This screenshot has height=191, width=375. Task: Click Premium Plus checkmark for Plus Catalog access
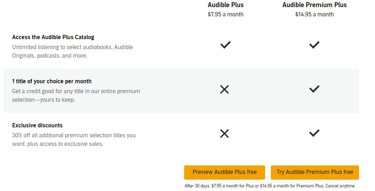click(x=314, y=45)
